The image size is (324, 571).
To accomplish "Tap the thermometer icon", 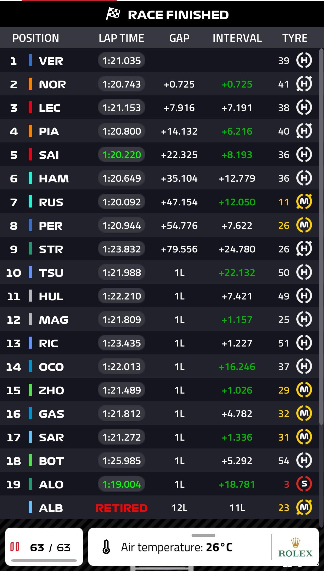I will coord(106,547).
